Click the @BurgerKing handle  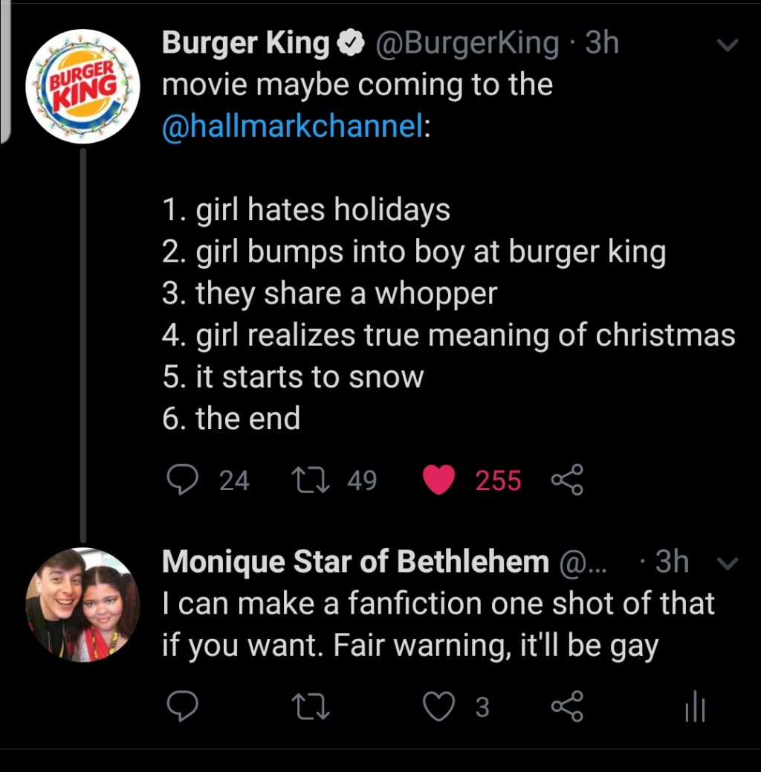click(x=468, y=45)
